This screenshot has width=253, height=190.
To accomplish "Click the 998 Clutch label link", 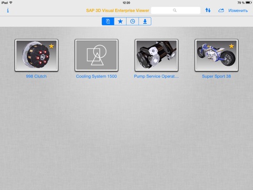I will coord(36,77).
